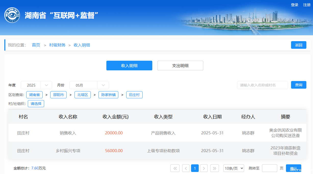Open the 注册 link

click(x=307, y=5)
